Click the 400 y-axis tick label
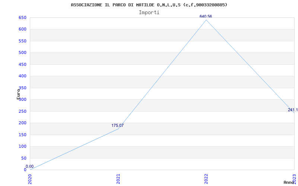Screen dimensions: 298x186 click(22, 76)
